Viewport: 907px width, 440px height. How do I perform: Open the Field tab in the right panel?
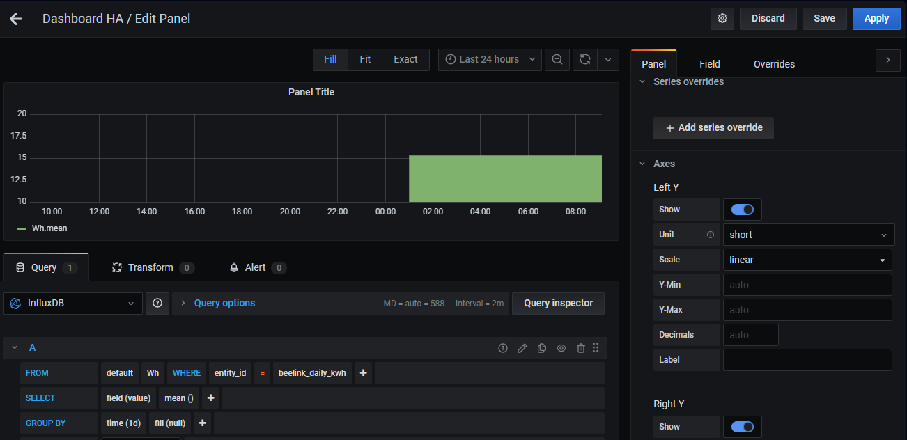point(709,63)
